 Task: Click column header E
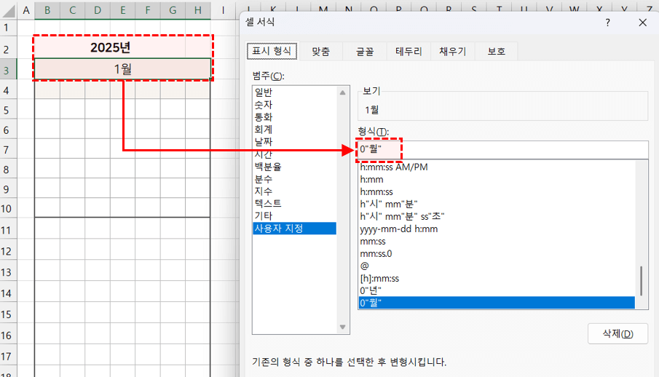pos(122,10)
